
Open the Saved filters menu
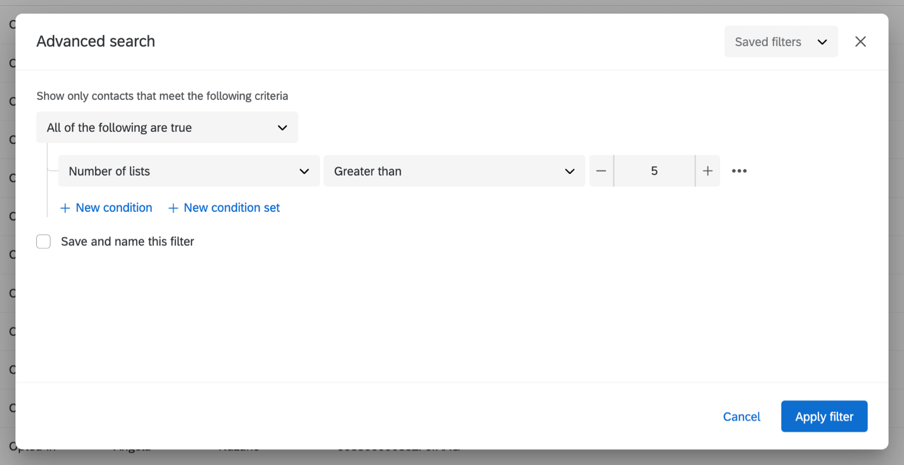point(781,42)
